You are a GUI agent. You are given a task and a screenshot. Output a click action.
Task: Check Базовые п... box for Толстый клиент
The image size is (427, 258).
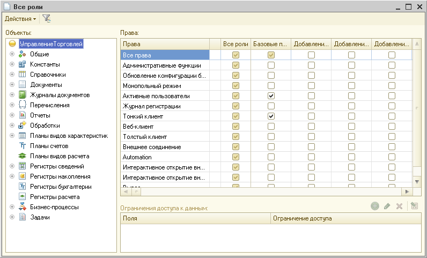[x=271, y=136]
